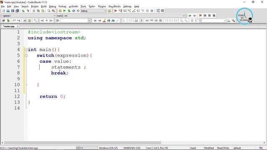Open File menu
Viewport: 267px width, 150px height.
(x=3, y=7)
